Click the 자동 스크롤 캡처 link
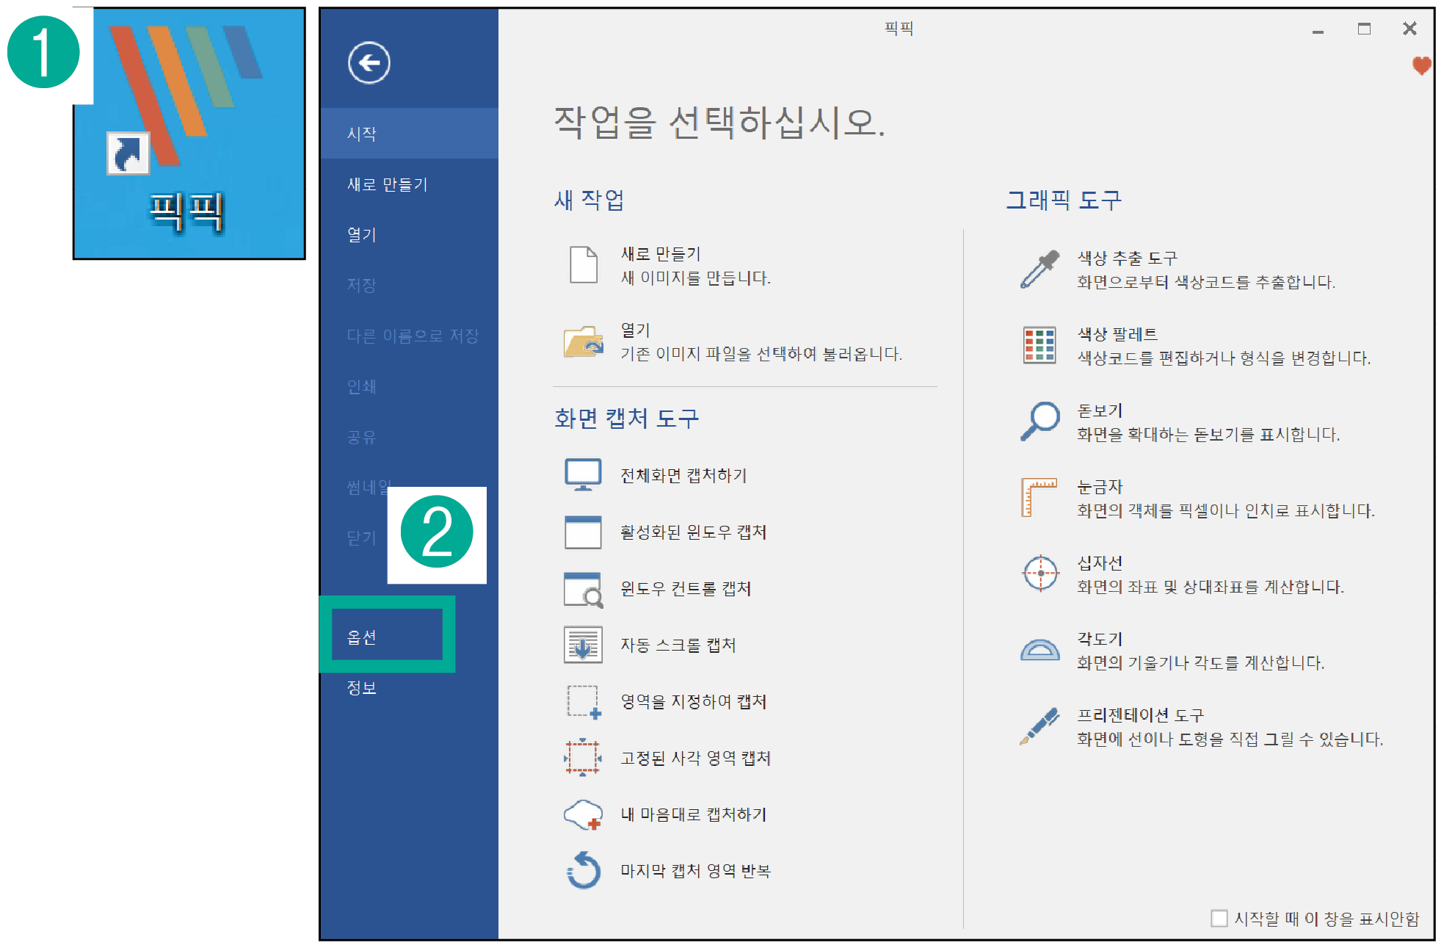The image size is (1444, 948). pyautogui.click(x=678, y=645)
